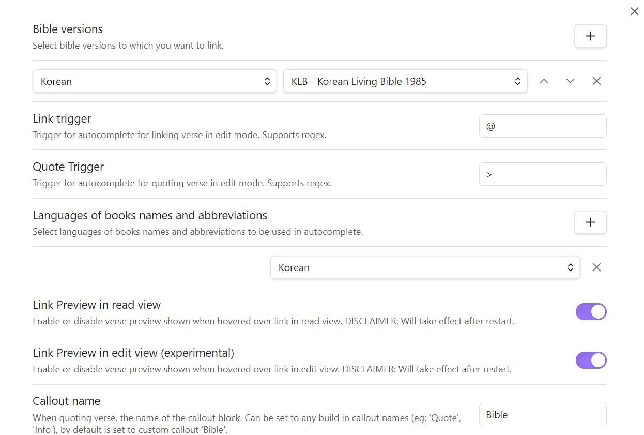Viewport: 644px width, 435px height.
Task: Click Languages of books names heading
Action: pyautogui.click(x=150, y=215)
